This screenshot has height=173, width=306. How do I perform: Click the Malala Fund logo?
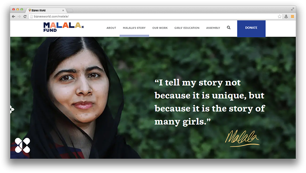pyautogui.click(x=63, y=27)
